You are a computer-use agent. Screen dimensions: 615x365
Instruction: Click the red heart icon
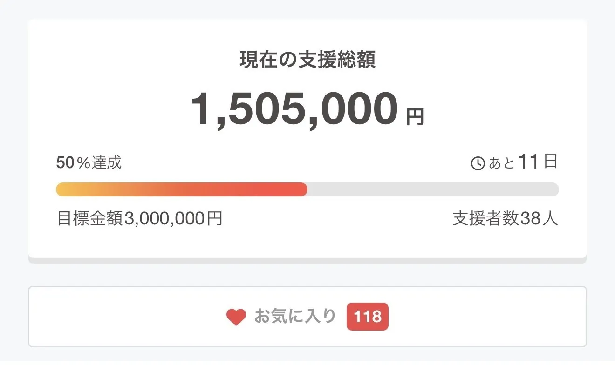tap(236, 317)
